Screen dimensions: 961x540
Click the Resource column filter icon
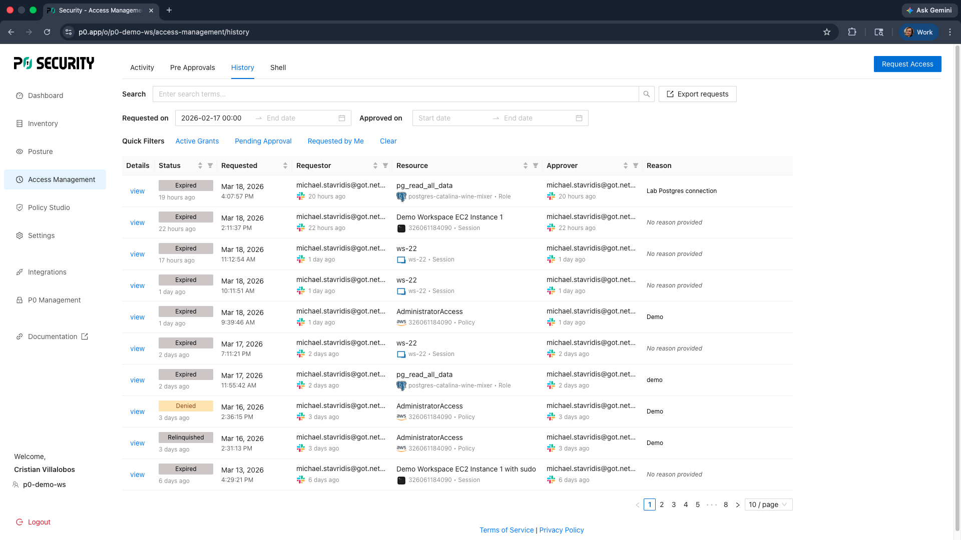pyautogui.click(x=536, y=165)
